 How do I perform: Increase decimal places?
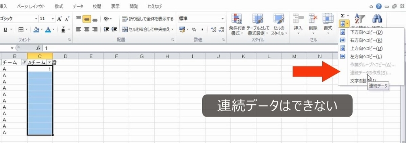click(214, 30)
